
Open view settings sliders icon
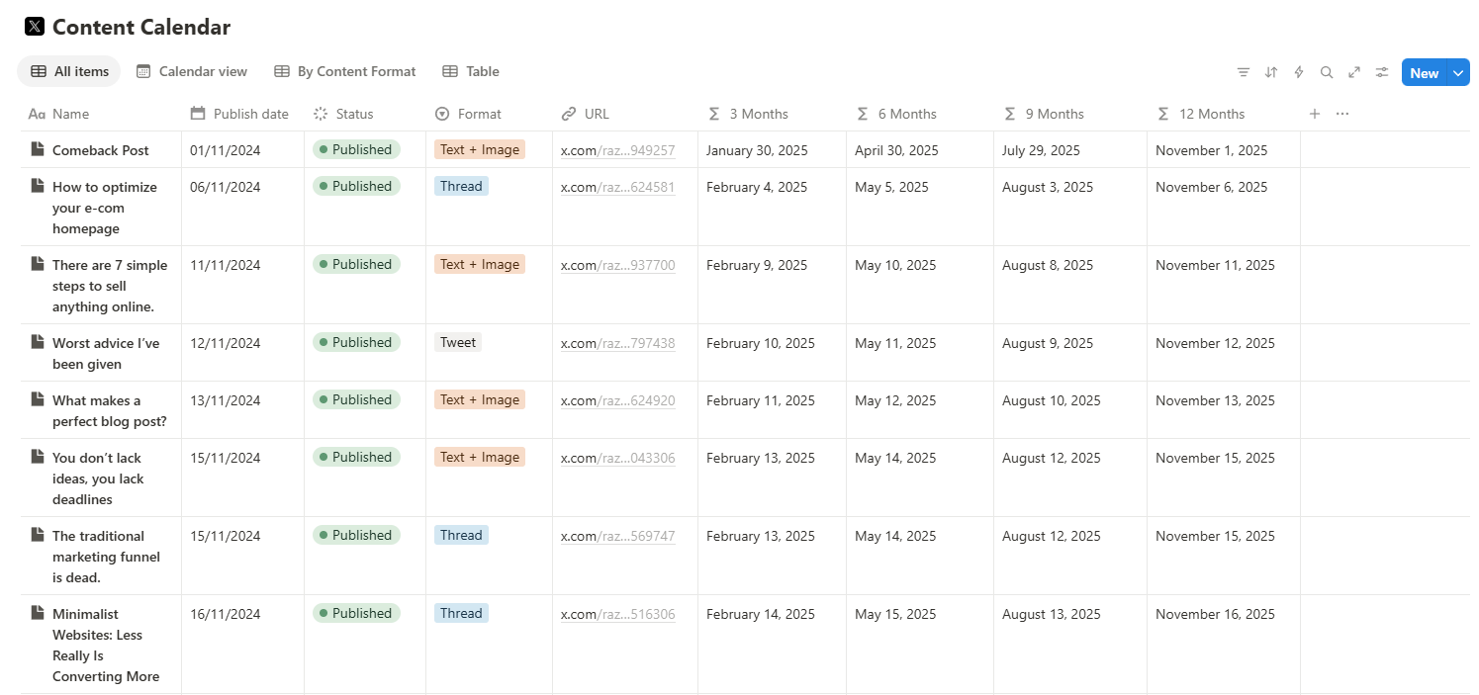1382,72
